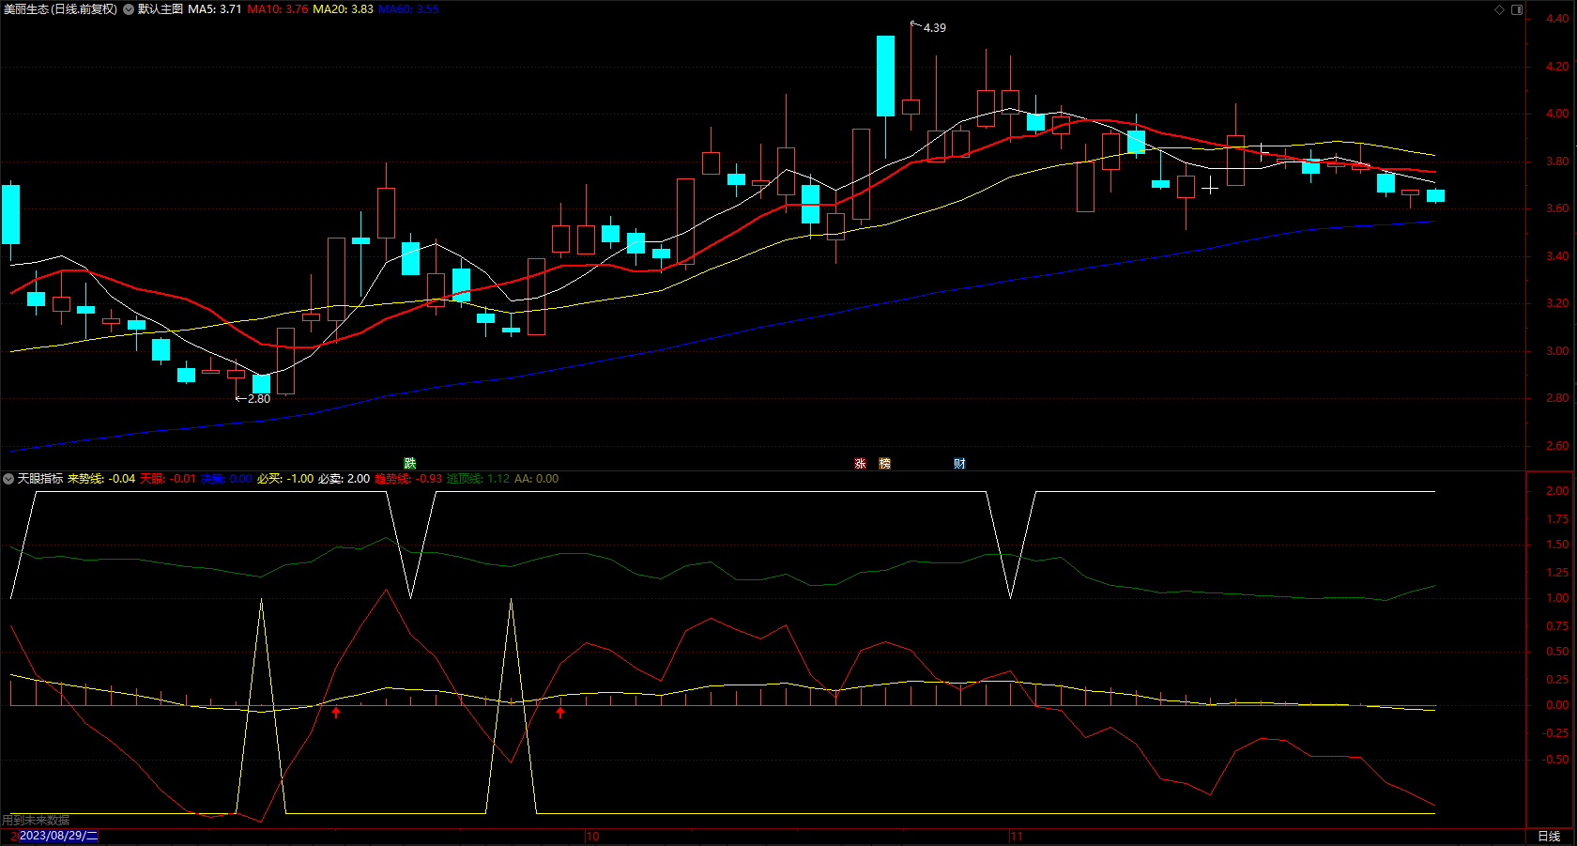Click the 必卖: 2.00 readout
Viewport: 1577px width, 846px height.
[344, 479]
